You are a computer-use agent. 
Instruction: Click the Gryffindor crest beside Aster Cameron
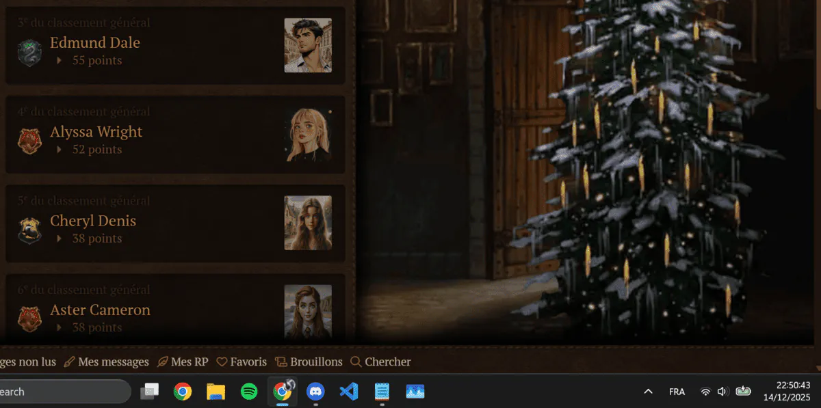(29, 319)
